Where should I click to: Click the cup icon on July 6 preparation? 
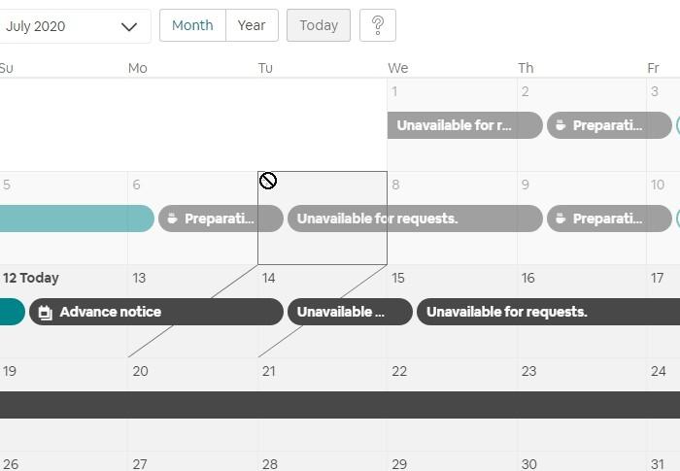172,219
